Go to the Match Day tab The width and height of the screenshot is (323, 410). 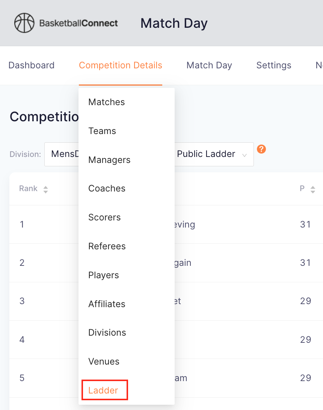(209, 65)
